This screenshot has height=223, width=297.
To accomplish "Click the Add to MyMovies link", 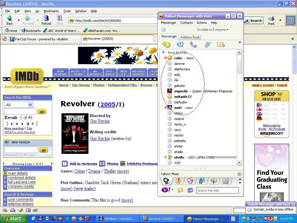I will [x=83, y=163].
